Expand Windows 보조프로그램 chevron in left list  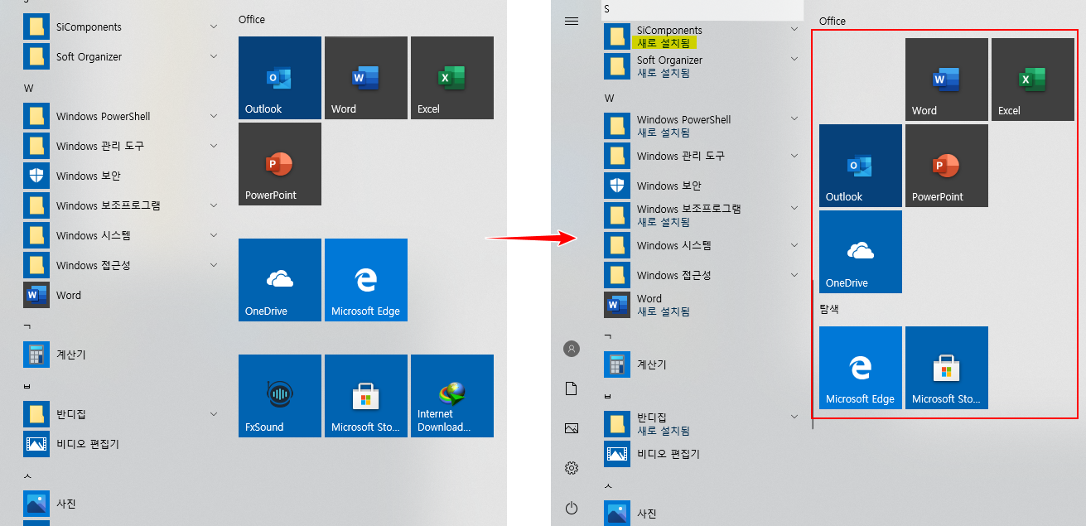[x=214, y=205]
